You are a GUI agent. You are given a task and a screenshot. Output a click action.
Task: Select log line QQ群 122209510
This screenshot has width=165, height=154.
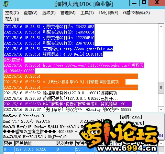point(49,38)
